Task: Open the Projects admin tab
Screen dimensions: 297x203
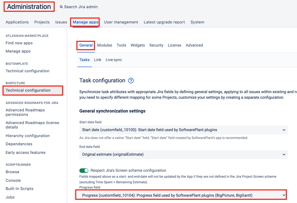Action: pos(42,22)
